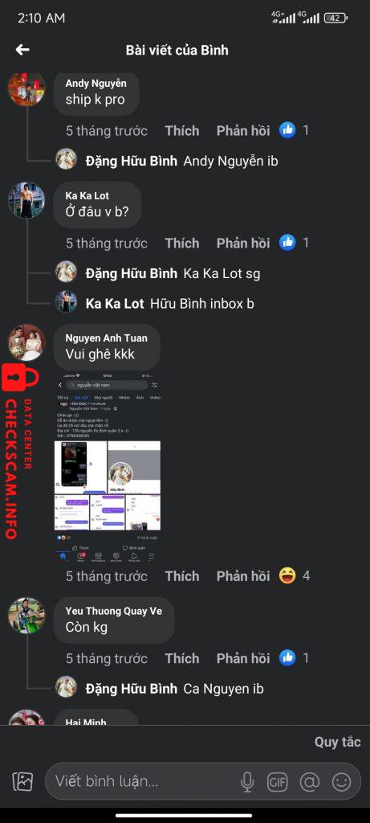This screenshot has height=823, width=370.
Task: Tap the @ mention icon
Action: point(310,782)
